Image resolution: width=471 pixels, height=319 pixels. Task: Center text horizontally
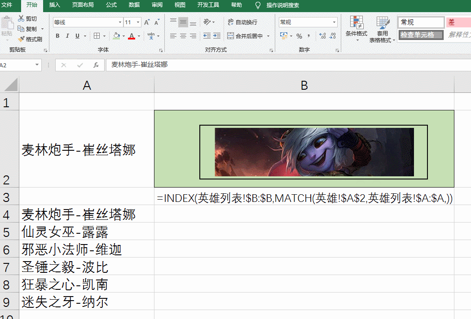pos(183,36)
